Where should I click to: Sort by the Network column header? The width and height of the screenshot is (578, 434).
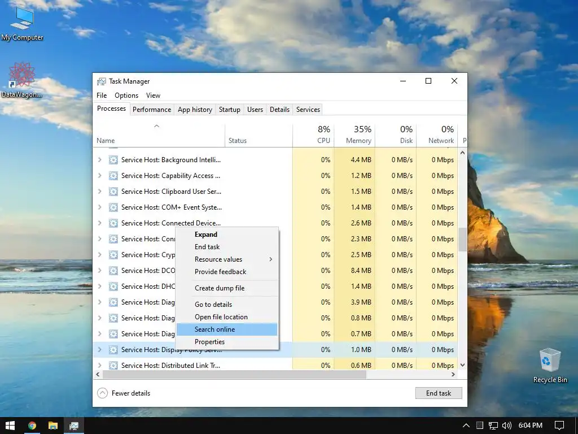(x=437, y=134)
